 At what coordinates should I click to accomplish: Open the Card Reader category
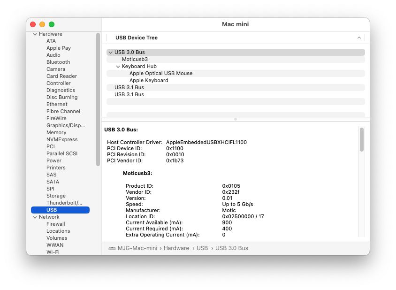coord(61,76)
